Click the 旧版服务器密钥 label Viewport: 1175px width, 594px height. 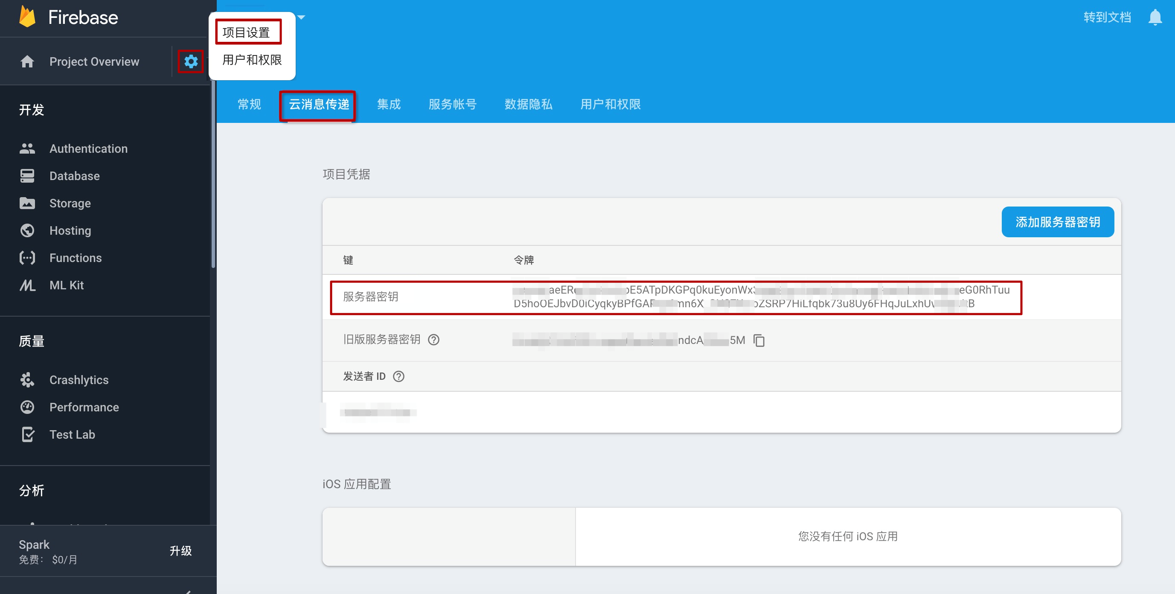pos(381,339)
